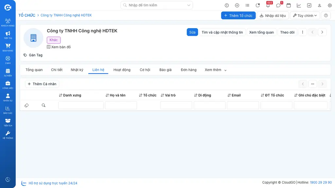Open the Nhân sự sidebar module

(8, 97)
